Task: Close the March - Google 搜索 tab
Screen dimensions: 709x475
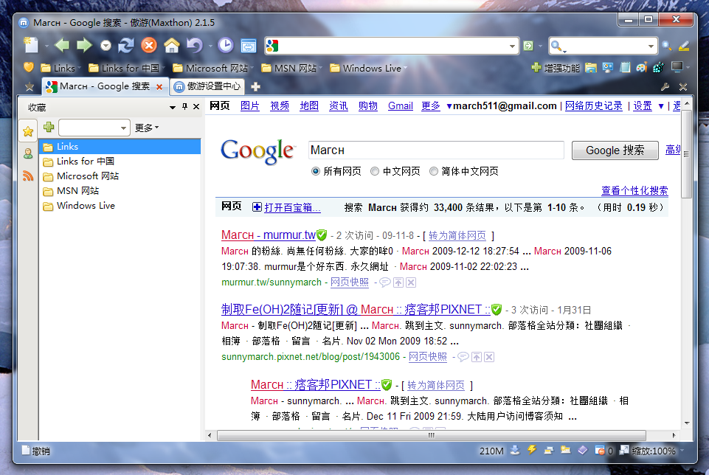Action: 159,87
